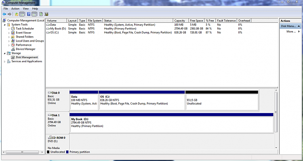Screen dimensions: 303x161
Task: Select the 93.15 GB Unallocated space block
Action: (222, 100)
